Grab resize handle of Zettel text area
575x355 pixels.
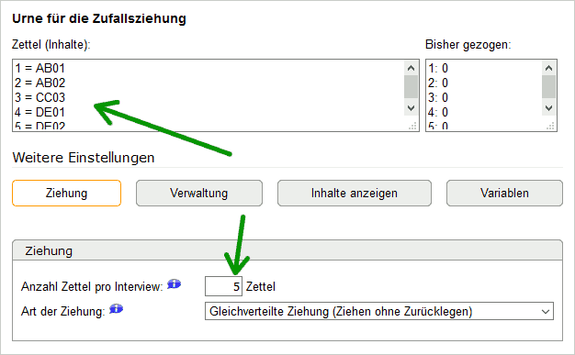412,126
